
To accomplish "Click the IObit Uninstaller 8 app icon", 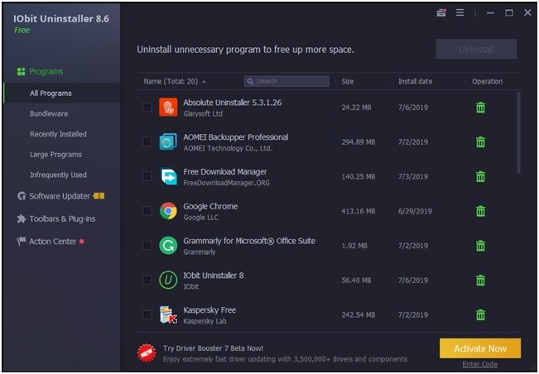I will pyautogui.click(x=168, y=280).
